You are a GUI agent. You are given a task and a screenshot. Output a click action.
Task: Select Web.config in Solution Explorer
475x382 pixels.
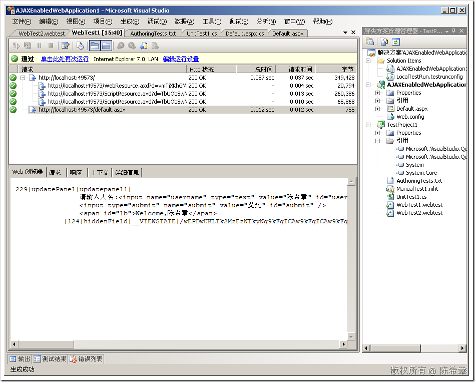(x=410, y=117)
